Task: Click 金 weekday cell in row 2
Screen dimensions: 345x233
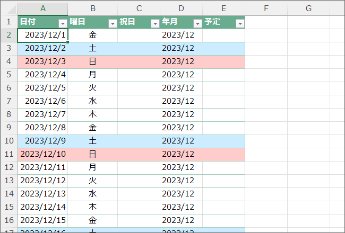Action: point(93,35)
